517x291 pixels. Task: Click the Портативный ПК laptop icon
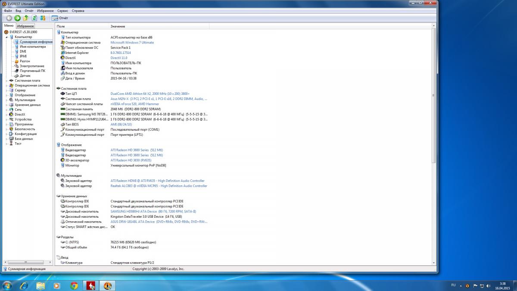(17, 71)
